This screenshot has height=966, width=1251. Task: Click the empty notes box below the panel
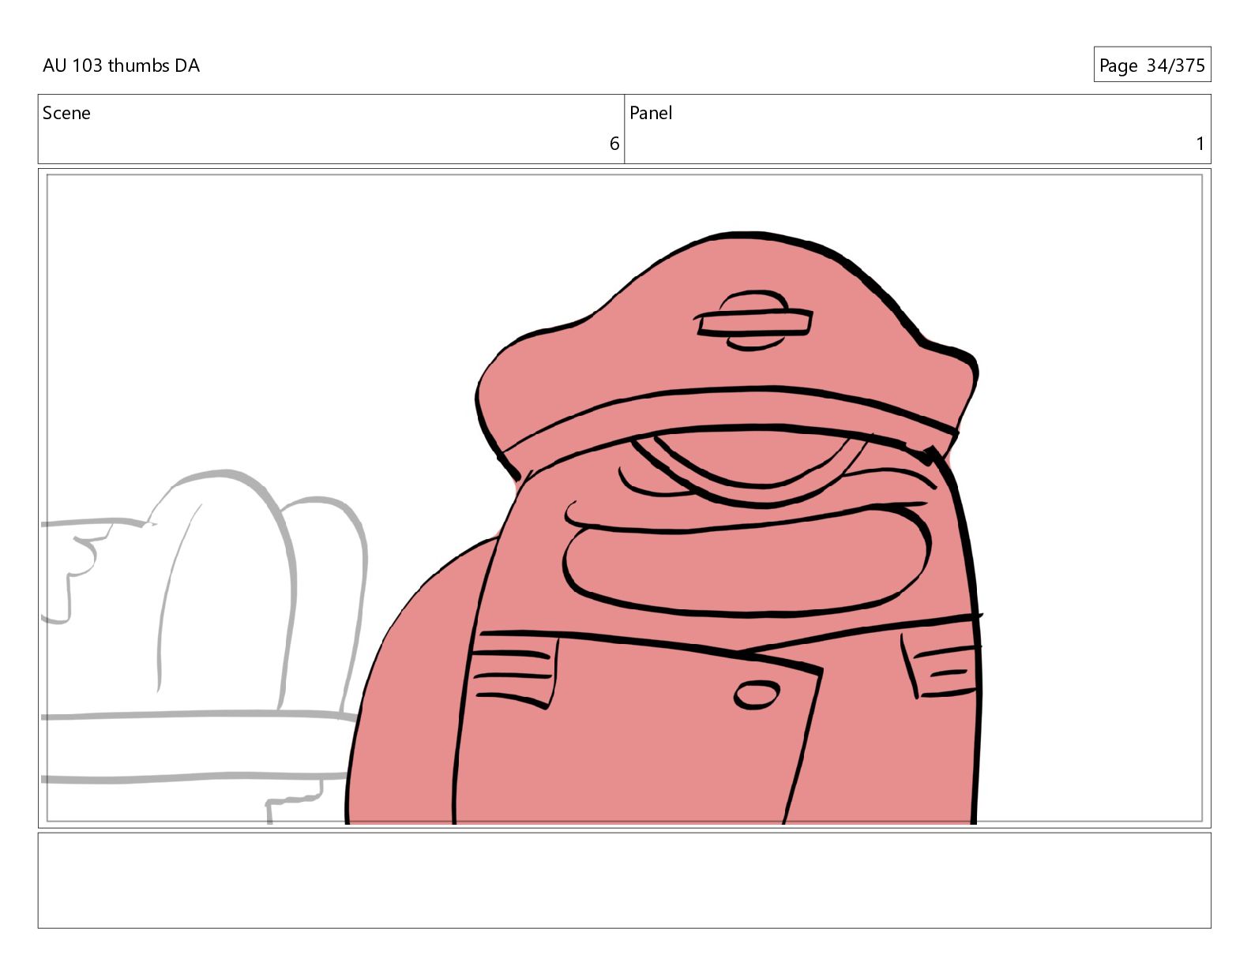coord(624,880)
